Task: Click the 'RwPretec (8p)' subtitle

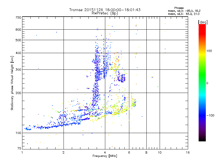Action: pos(105,13)
